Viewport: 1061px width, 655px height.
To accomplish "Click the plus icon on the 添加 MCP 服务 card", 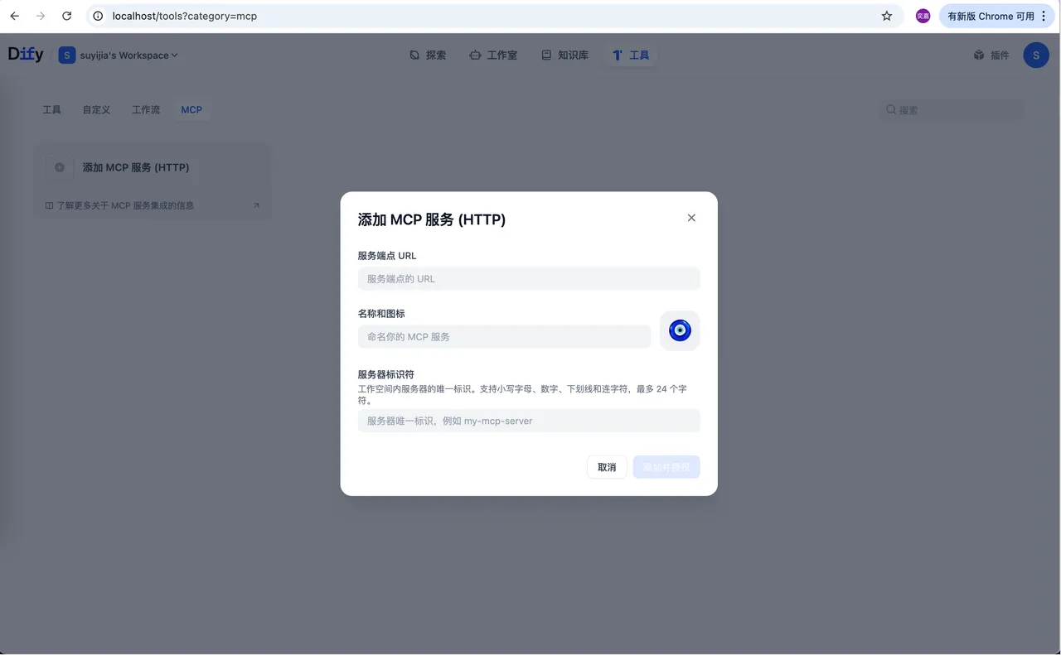I will (x=59, y=167).
